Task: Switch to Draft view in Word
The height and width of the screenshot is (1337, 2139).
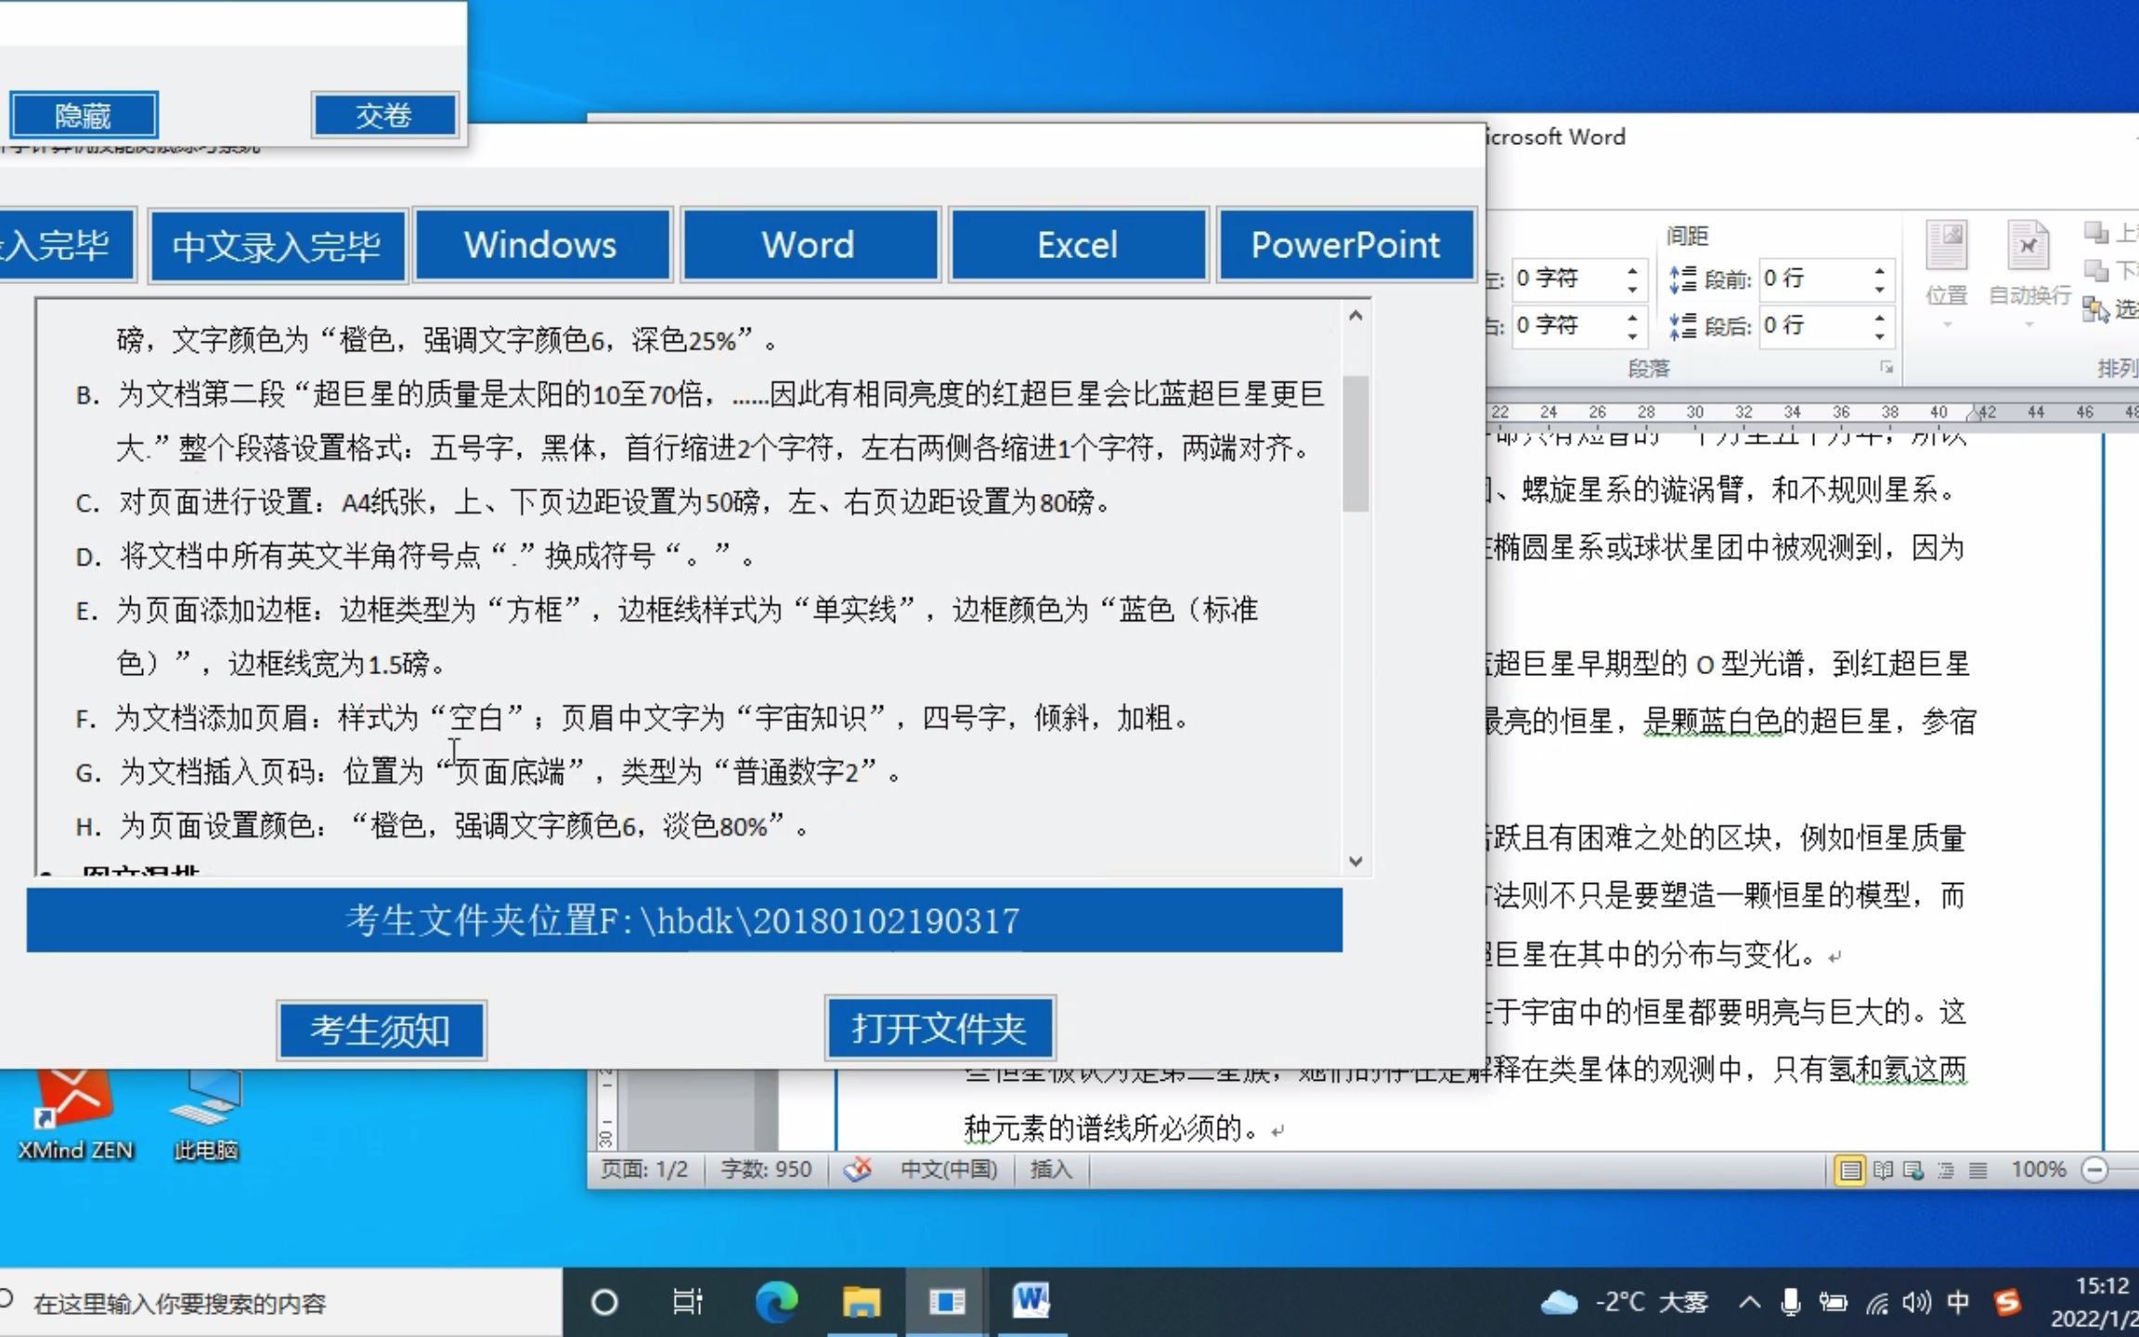Action: tap(1977, 1170)
